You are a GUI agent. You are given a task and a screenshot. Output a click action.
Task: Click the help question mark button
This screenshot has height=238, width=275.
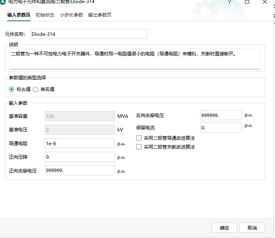pos(229,2)
